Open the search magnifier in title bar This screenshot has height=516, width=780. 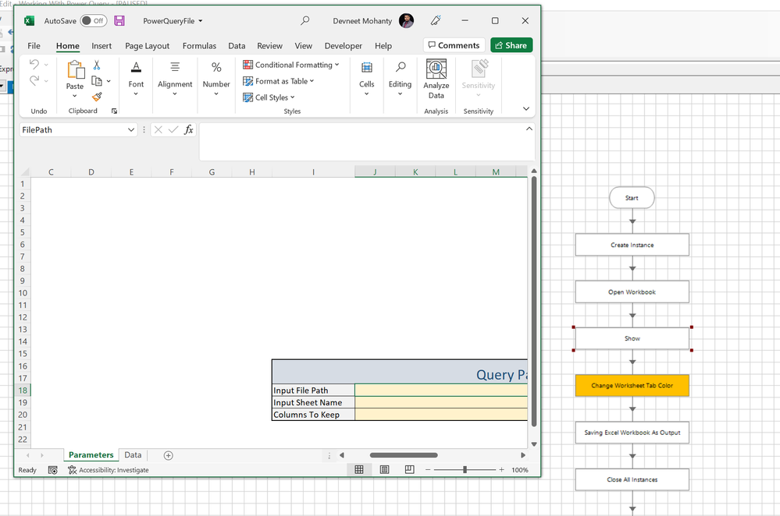[305, 21]
